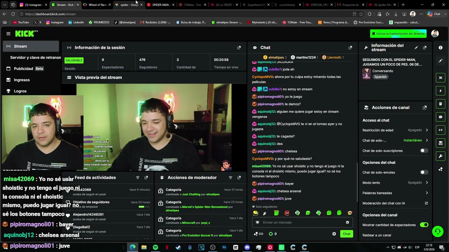Image resolution: width=449 pixels, height=252 pixels.
Task: Open LinkedIn bookmark in bookmarks bar
Action: click(x=76, y=22)
